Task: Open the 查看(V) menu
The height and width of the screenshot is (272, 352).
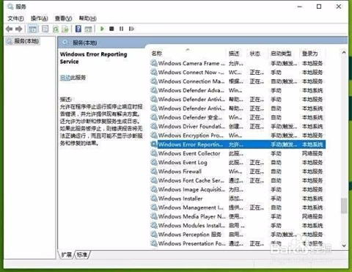Action: pyautogui.click(x=63, y=18)
